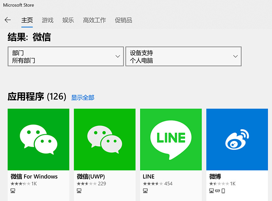Screen dimensions: 272x201
Task: Click the 微信 For Windows title text
Action: (34, 177)
